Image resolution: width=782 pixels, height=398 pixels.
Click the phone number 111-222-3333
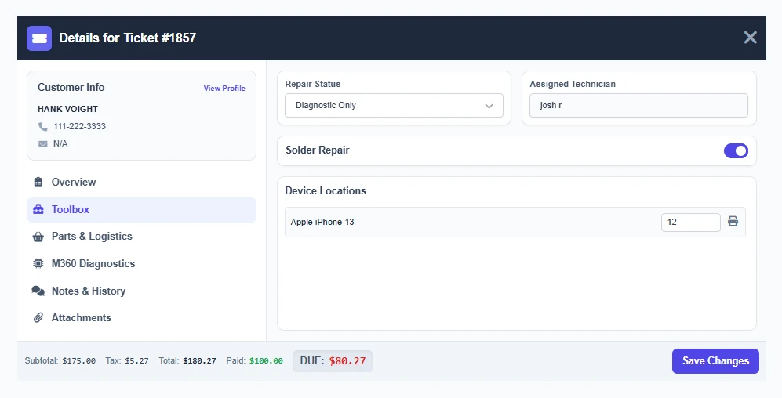click(80, 126)
